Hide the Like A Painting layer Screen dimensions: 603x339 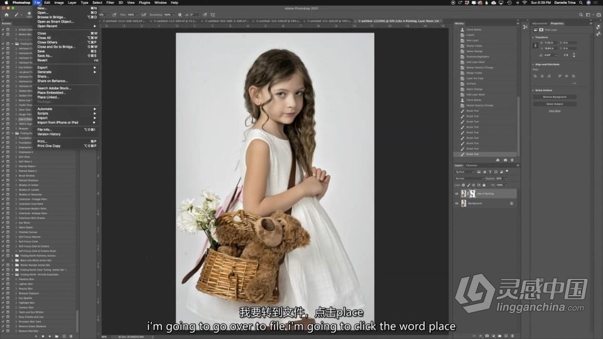coord(457,194)
